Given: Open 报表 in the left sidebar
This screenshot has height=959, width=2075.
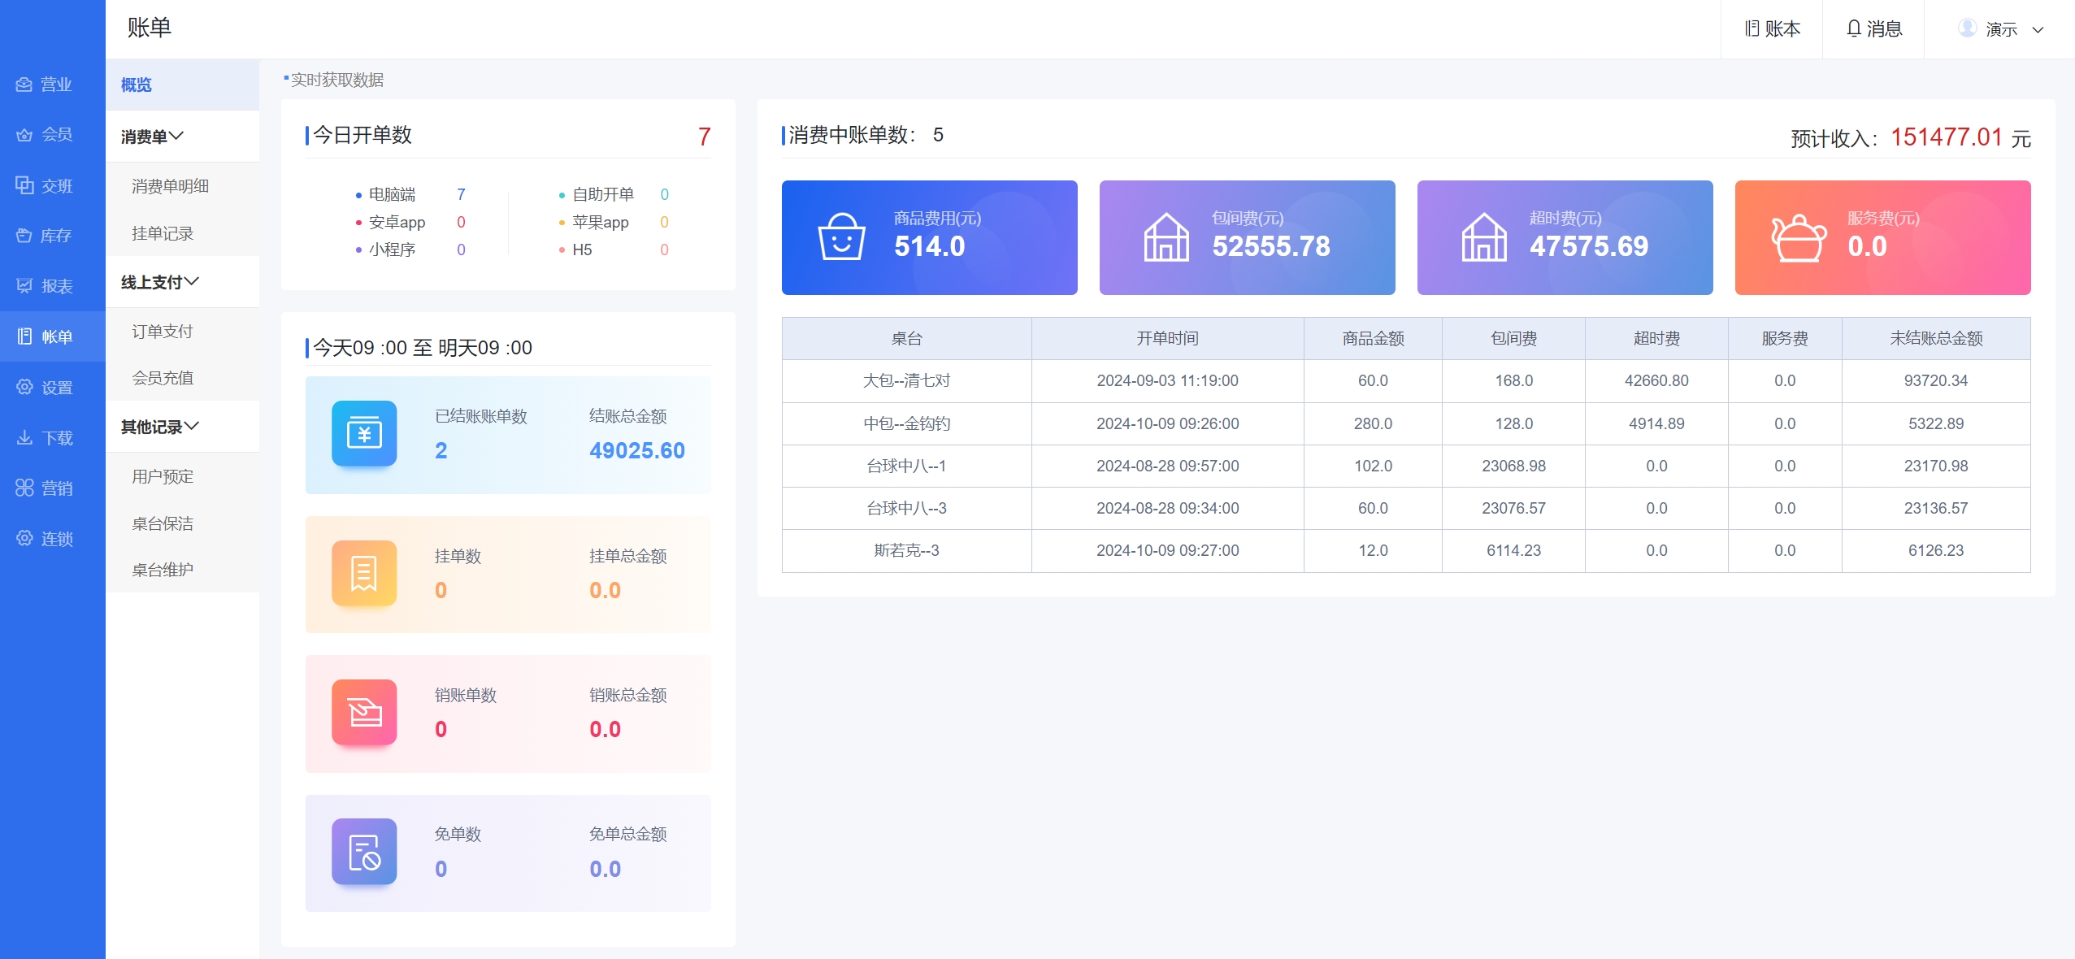Looking at the screenshot, I should (x=46, y=286).
